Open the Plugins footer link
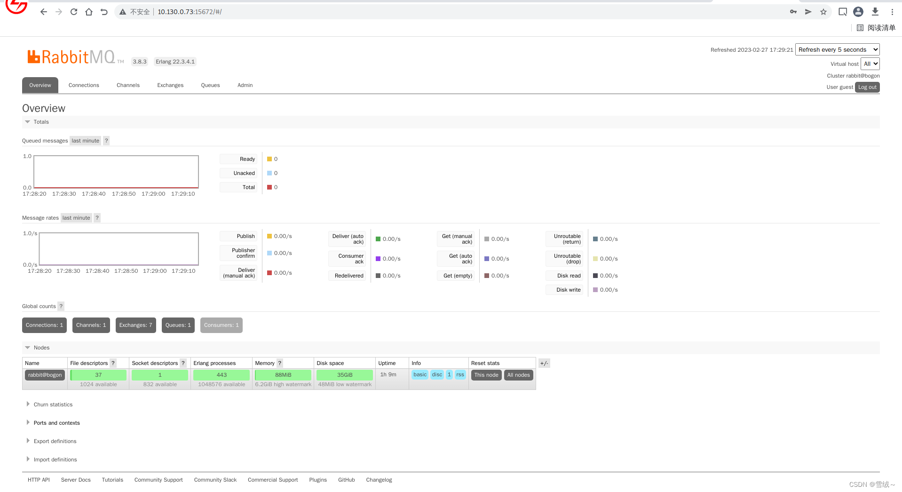This screenshot has height=492, width=902. 318,480
